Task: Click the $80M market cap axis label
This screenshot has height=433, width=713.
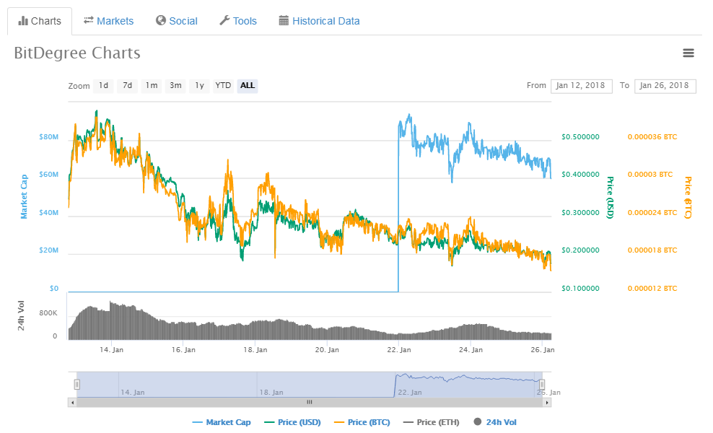Action: point(48,137)
